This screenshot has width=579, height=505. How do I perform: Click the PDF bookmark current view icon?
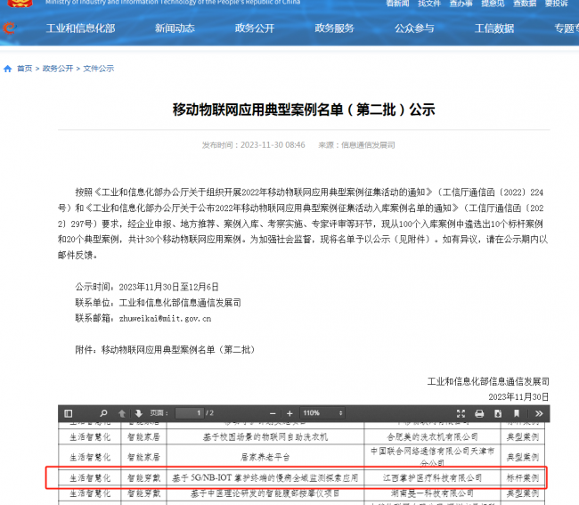pyautogui.click(x=517, y=413)
